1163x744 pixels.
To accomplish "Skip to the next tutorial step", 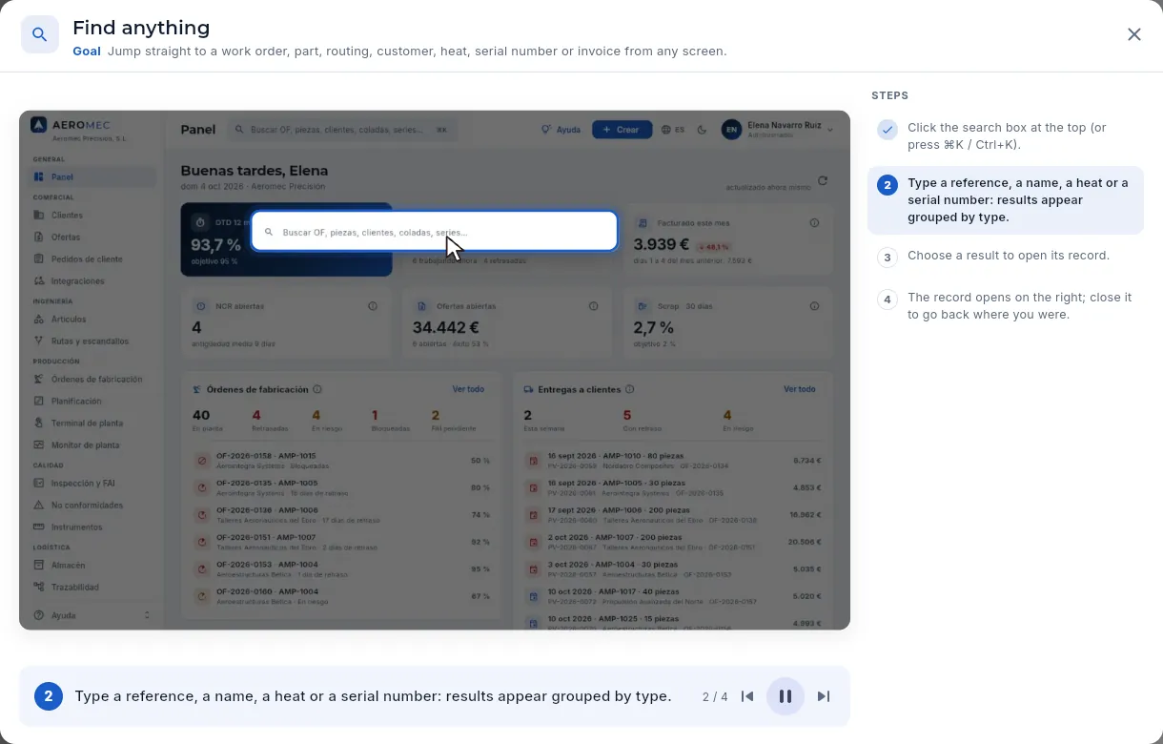I will pyautogui.click(x=824, y=696).
